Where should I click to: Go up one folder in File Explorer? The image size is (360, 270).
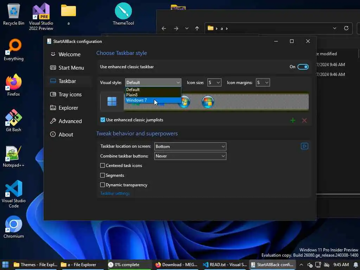[197, 28]
